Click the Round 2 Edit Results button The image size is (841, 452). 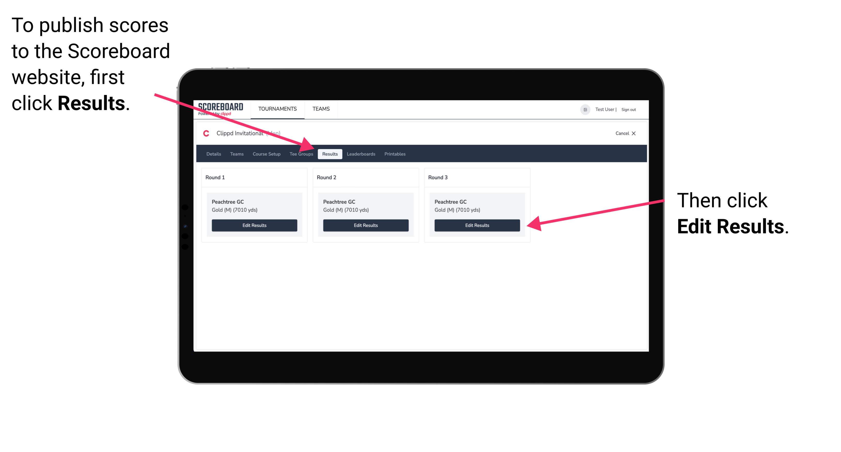click(x=366, y=225)
